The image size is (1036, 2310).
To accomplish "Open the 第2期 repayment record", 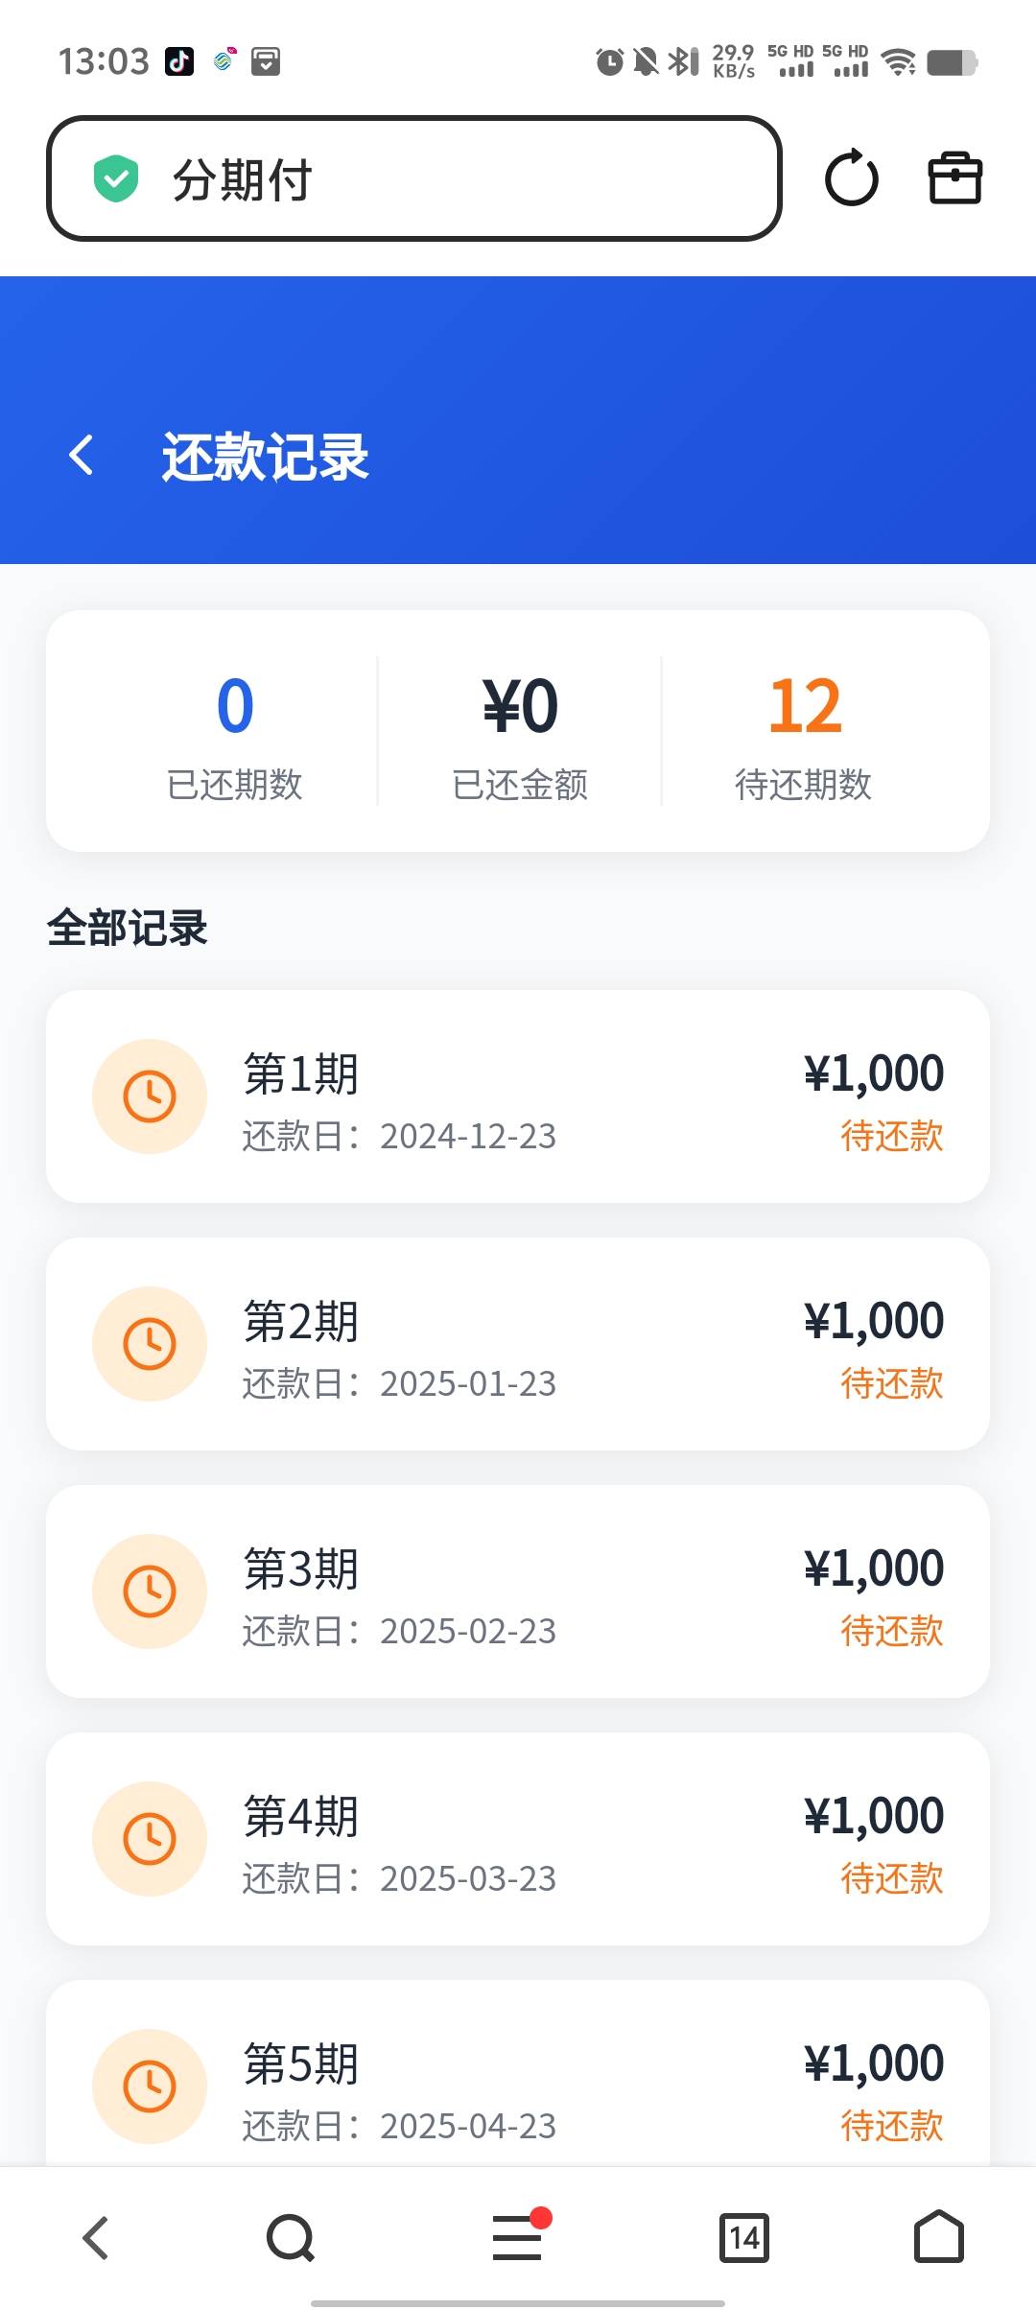I will click(x=518, y=1344).
